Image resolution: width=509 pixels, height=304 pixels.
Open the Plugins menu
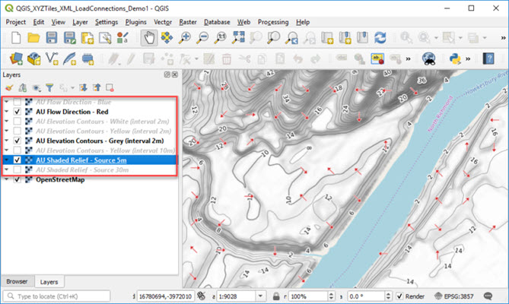(x=135, y=22)
